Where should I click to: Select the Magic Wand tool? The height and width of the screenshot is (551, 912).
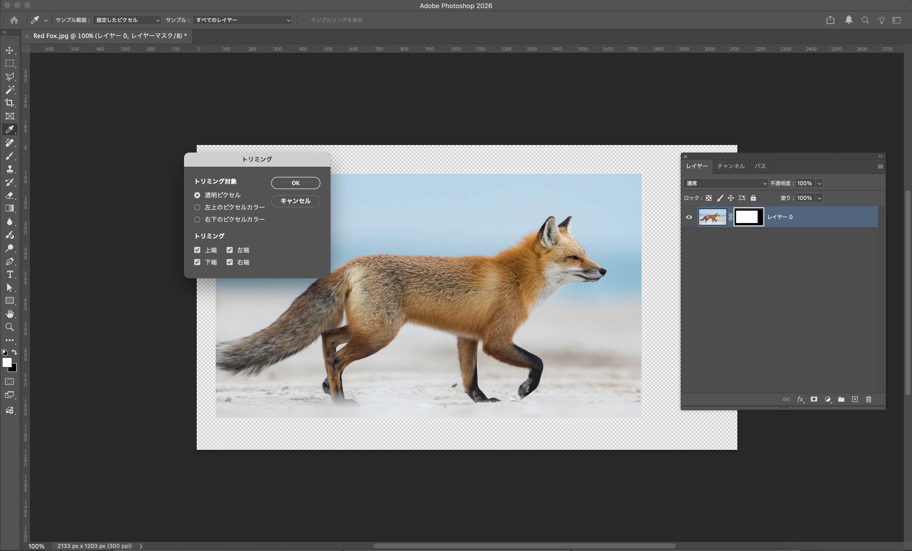10,89
